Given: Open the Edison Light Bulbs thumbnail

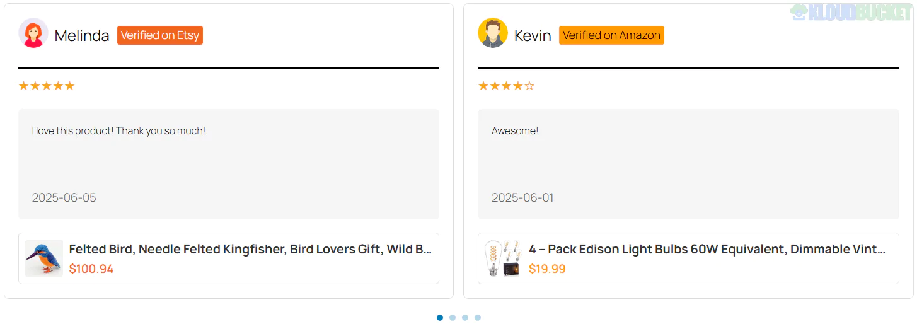Looking at the screenshot, I should pyautogui.click(x=503, y=258).
